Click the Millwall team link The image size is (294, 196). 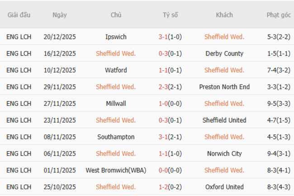116,104
